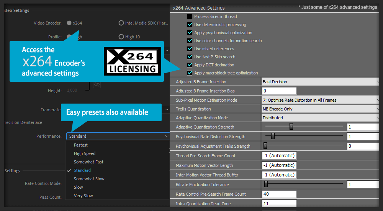Image resolution: width=383 pixels, height=211 pixels.
Task: Click the Height value 1,080
Action: (x=72, y=90)
